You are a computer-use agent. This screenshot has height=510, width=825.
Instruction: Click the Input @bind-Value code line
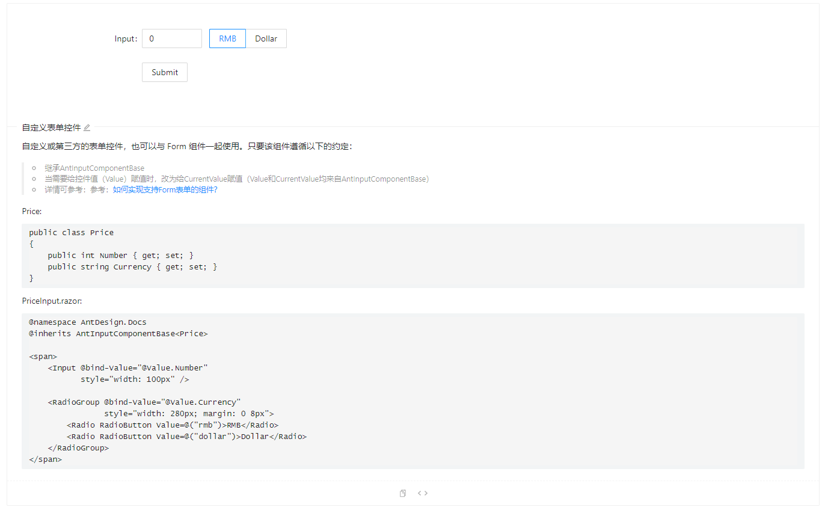[128, 368]
